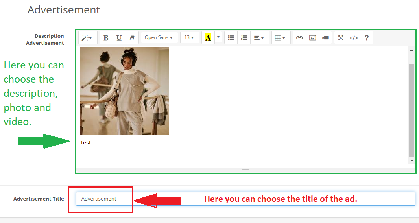Open the font size 13 dropdown
Screen dimensions: 419x223
189,38
